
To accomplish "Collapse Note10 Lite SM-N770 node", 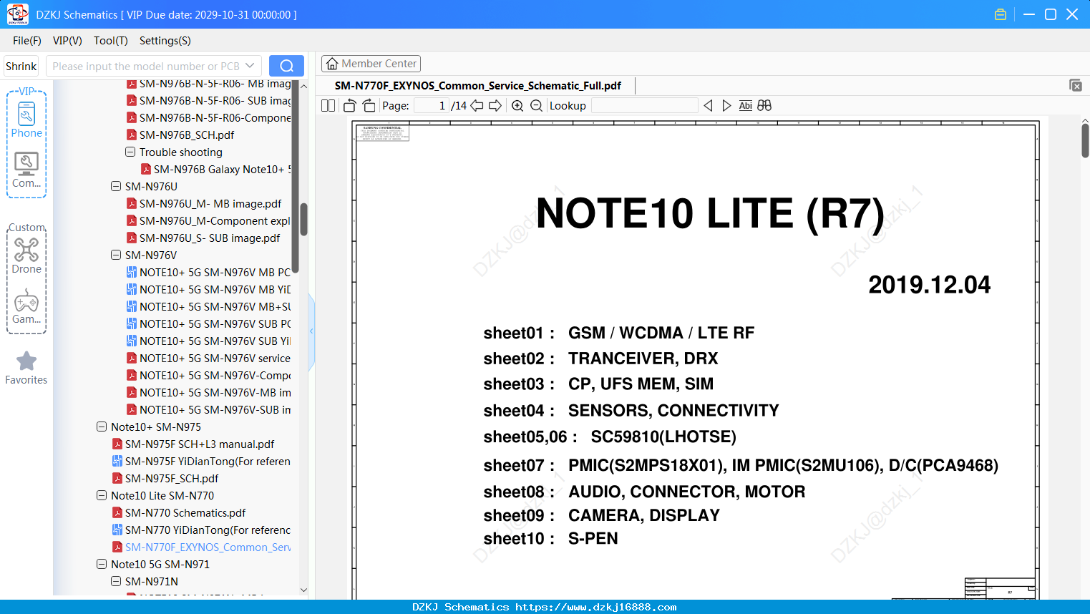I will tap(102, 495).
